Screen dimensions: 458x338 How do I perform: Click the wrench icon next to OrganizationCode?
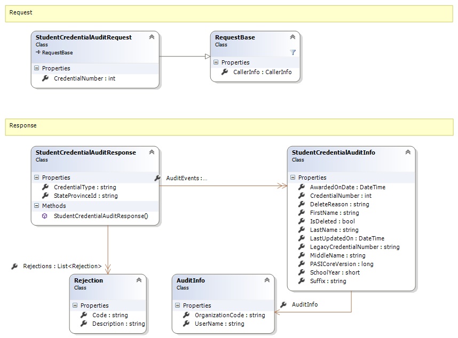click(x=186, y=315)
